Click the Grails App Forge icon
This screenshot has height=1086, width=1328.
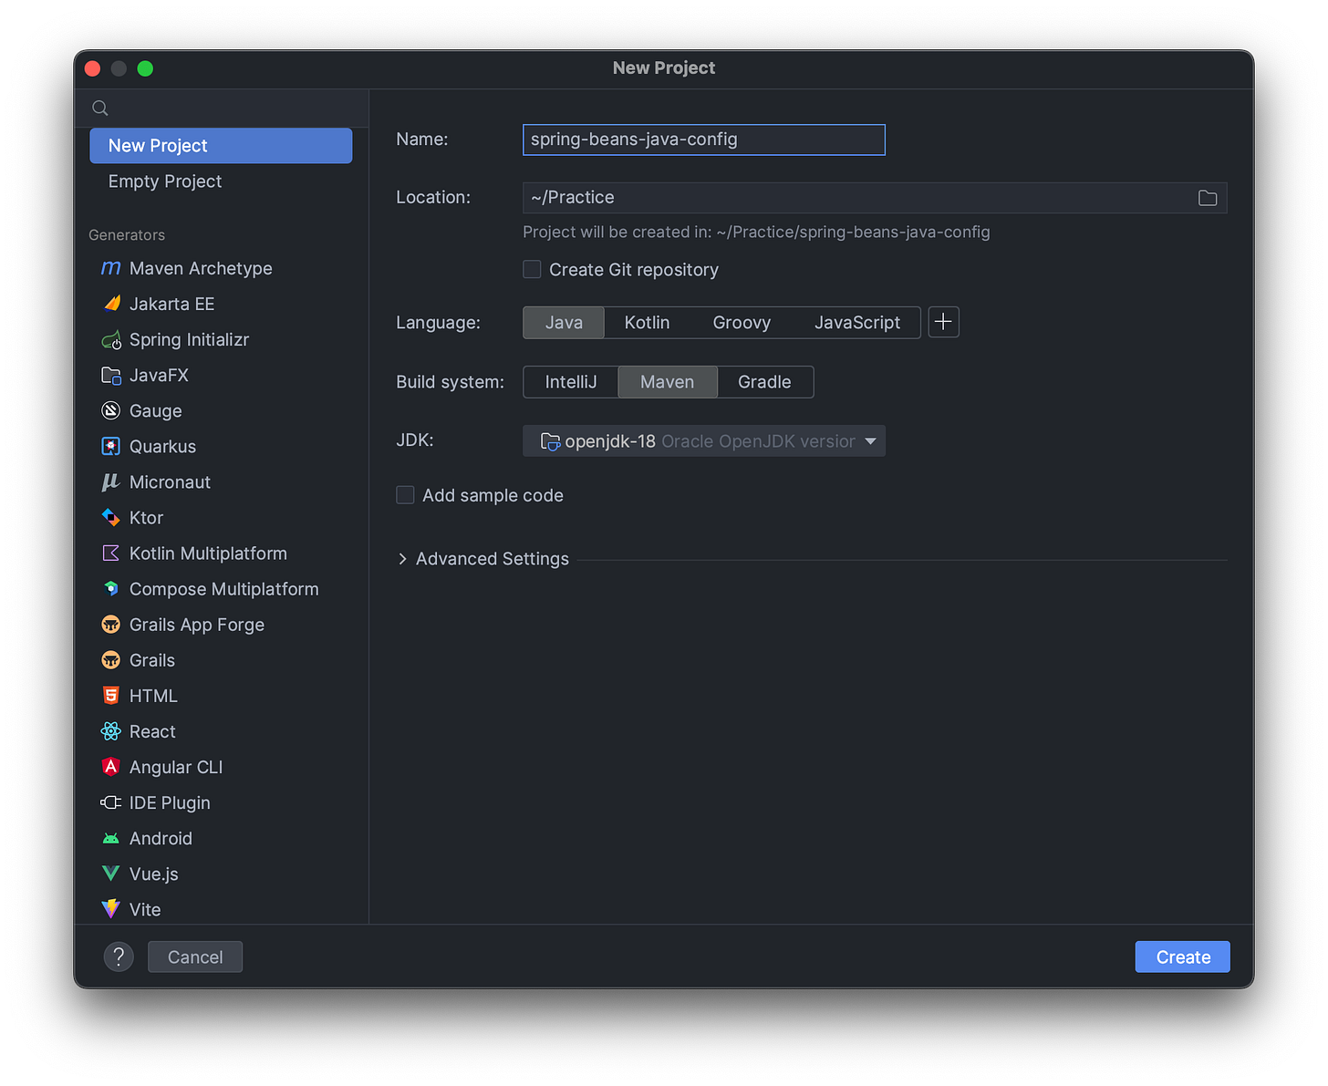coord(111,625)
